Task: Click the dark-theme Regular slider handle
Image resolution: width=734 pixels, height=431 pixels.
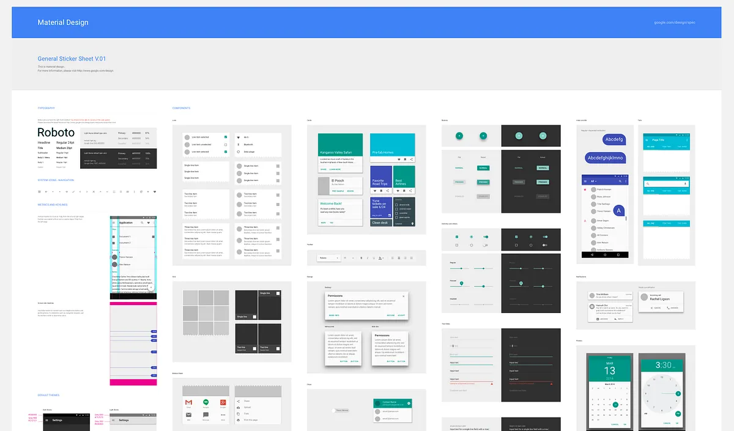Action: coord(521,268)
